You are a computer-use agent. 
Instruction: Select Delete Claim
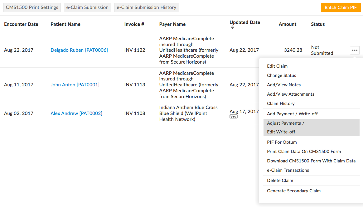pyautogui.click(x=280, y=180)
